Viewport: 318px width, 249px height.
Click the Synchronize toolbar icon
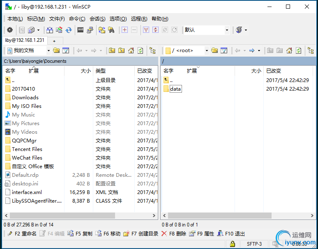click(59, 30)
